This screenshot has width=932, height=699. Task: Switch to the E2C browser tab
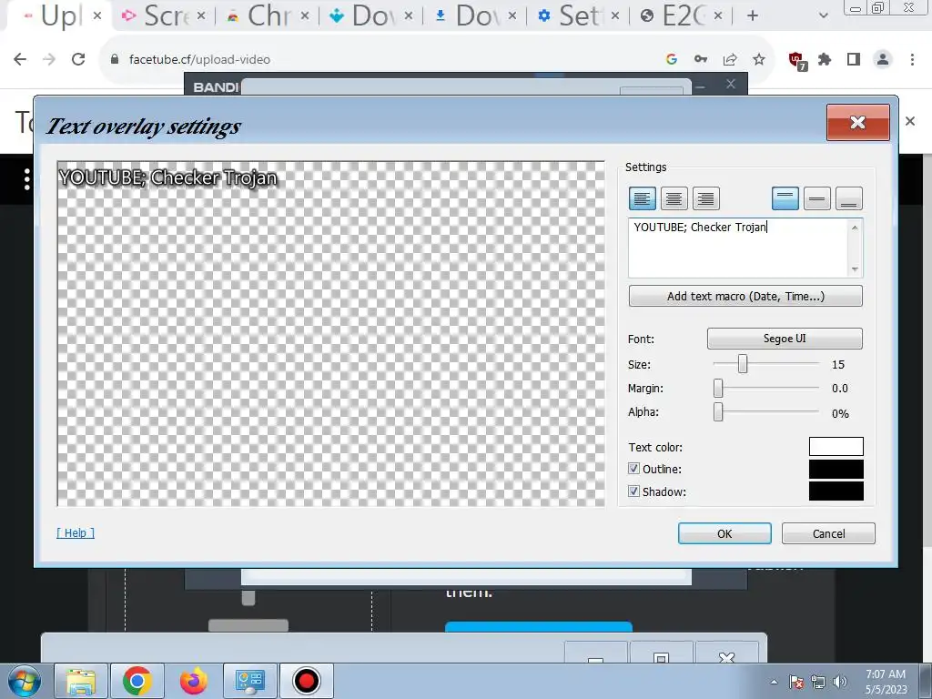[681, 16]
